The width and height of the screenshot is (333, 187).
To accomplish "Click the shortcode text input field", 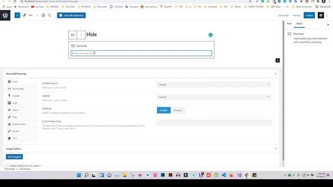I will coord(141,53).
